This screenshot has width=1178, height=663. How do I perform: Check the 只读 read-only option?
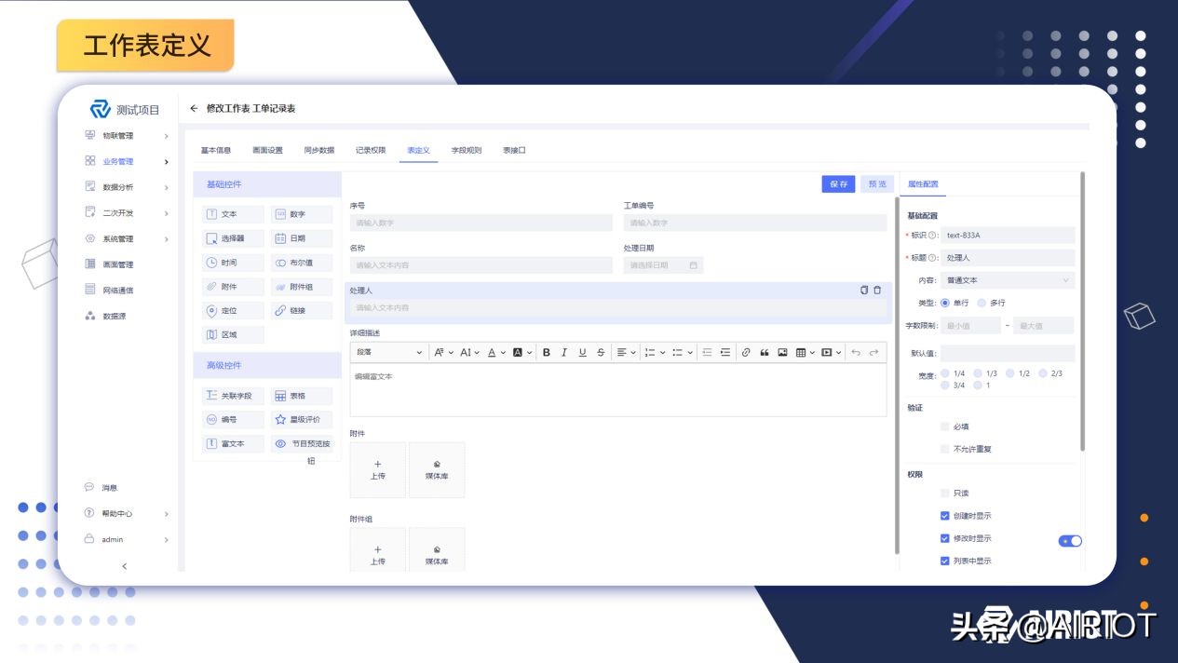tap(945, 494)
